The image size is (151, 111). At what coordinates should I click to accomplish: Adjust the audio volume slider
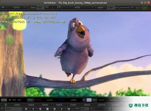pos(100,109)
